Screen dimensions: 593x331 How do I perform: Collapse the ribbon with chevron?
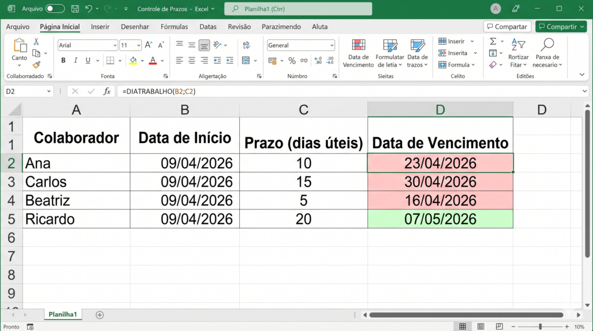(x=582, y=75)
